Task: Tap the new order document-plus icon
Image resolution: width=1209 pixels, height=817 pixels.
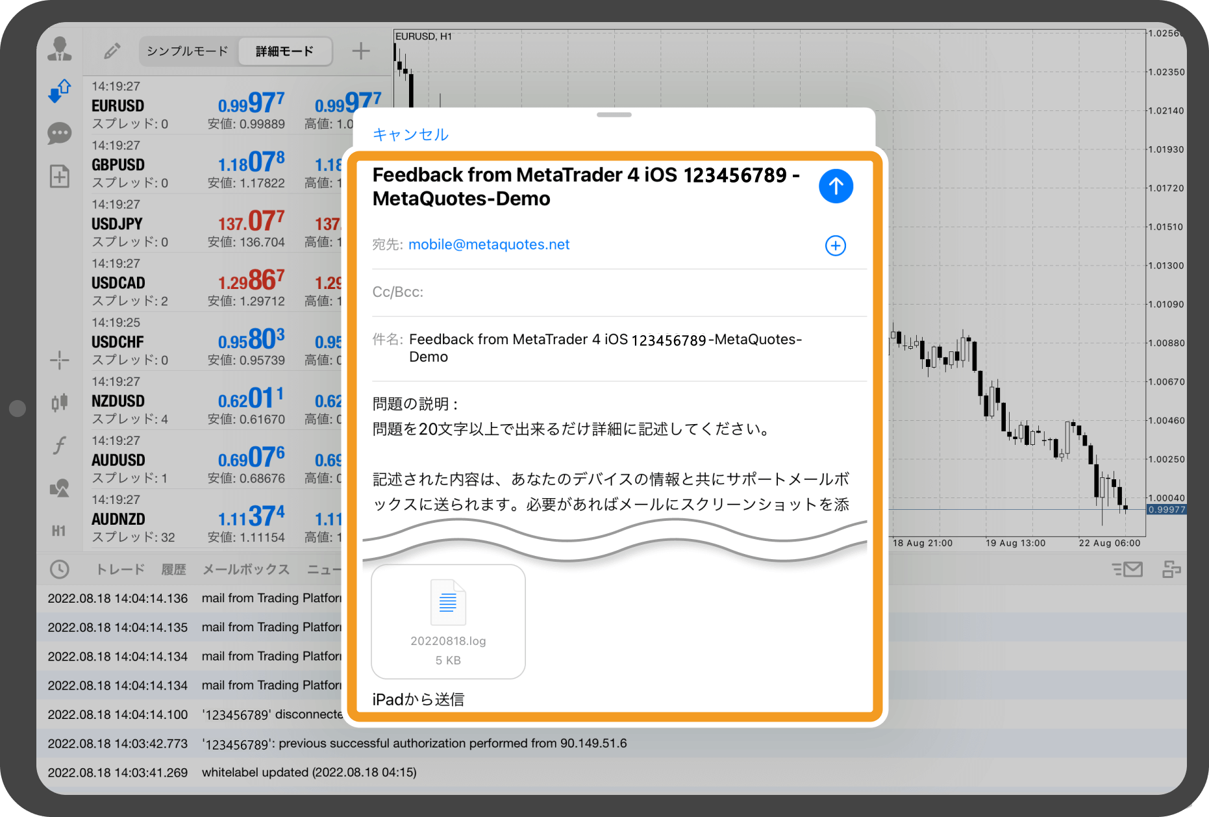Action: [59, 176]
